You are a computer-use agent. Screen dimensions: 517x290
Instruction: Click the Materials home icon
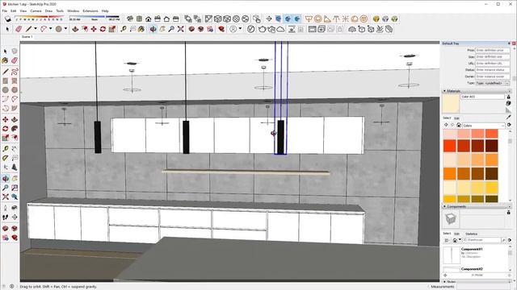(459, 126)
